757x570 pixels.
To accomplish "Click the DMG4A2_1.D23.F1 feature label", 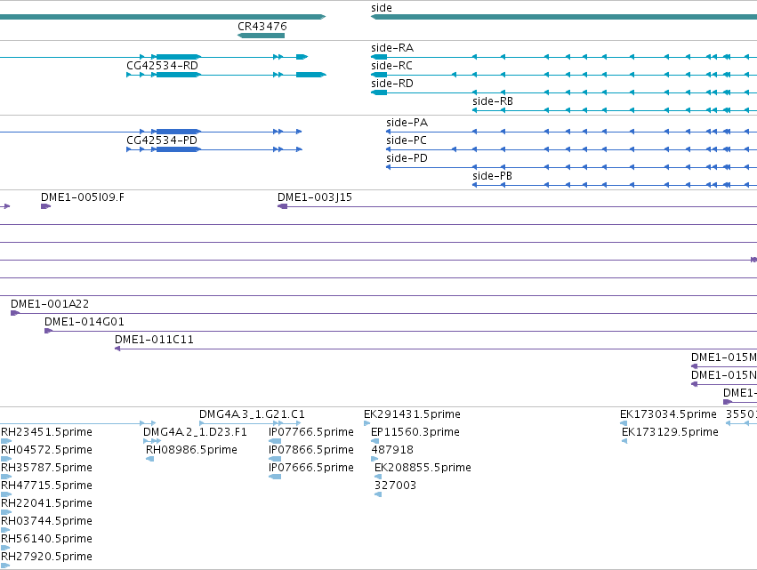I will (x=195, y=432).
